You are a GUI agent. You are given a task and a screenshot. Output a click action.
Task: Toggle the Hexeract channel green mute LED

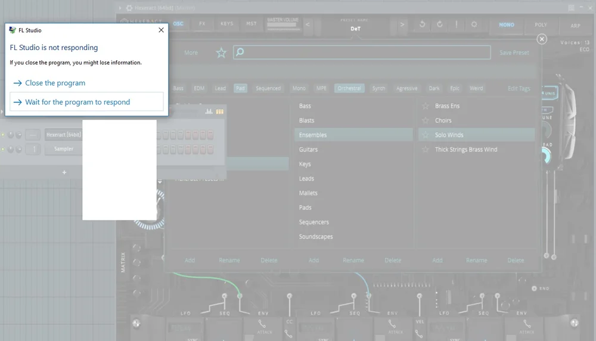click(3, 135)
